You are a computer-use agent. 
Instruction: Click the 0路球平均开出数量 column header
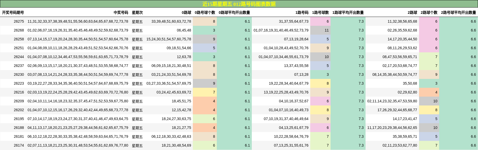tap(234, 12)
